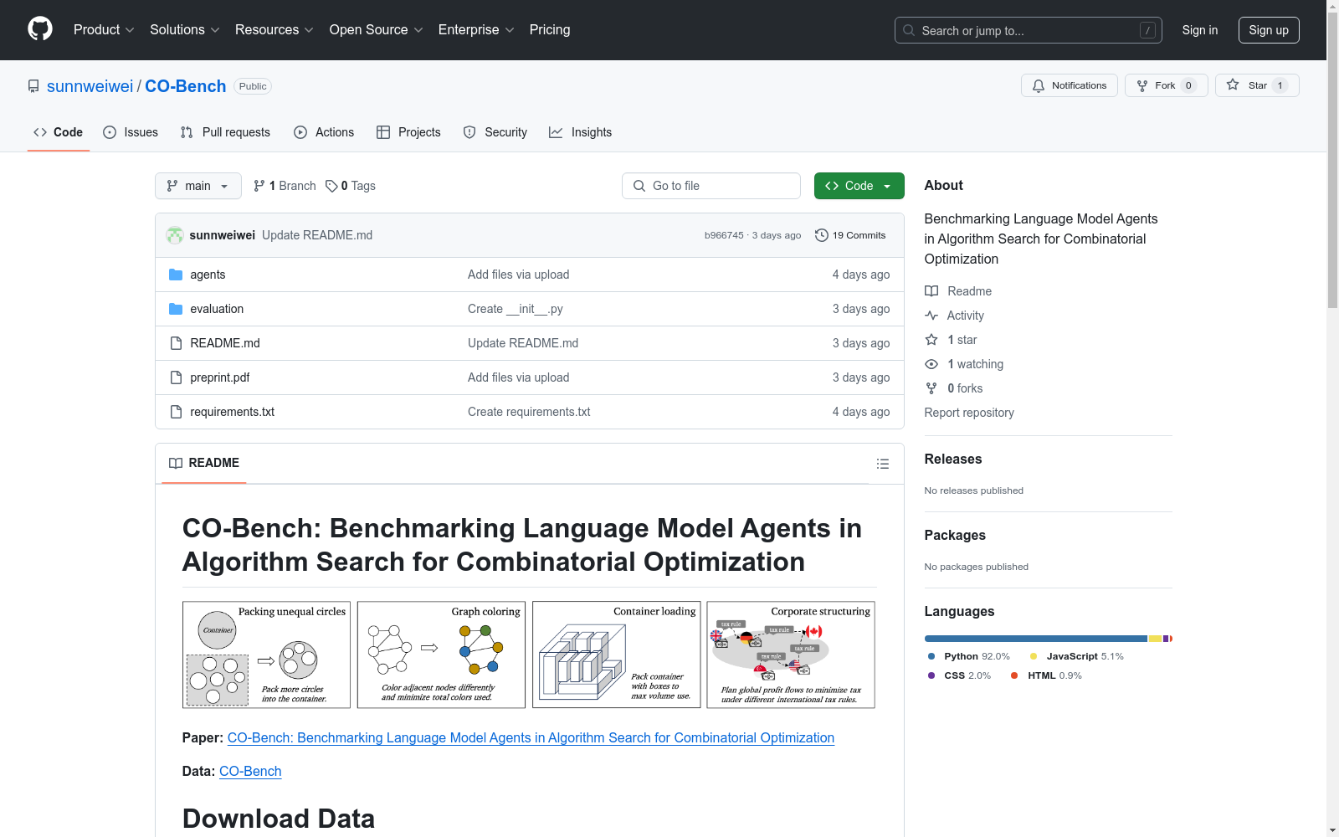The width and height of the screenshot is (1339, 837).
Task: Click the Fork icon
Action: [1142, 85]
